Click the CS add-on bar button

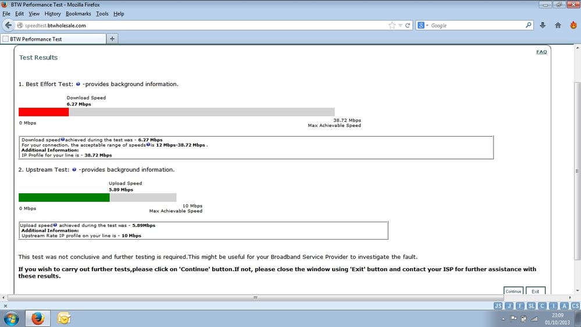[575, 306]
